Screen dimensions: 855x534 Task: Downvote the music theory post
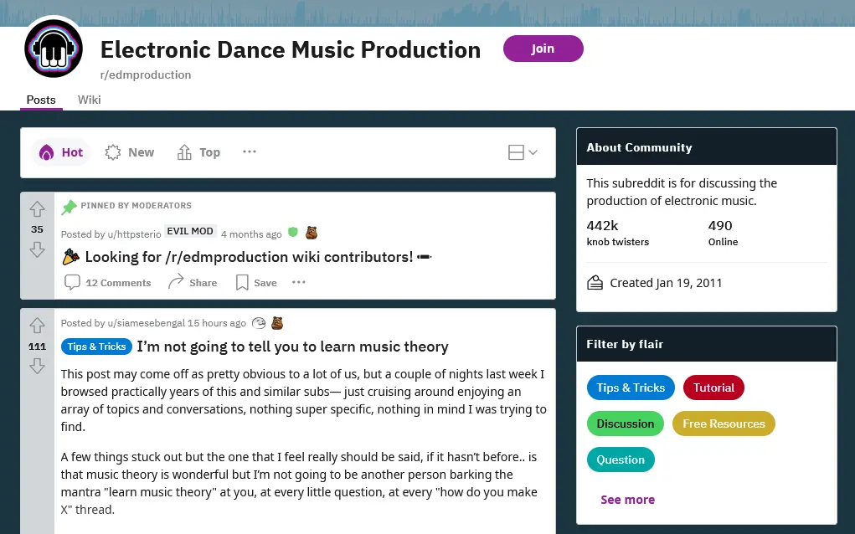point(37,366)
